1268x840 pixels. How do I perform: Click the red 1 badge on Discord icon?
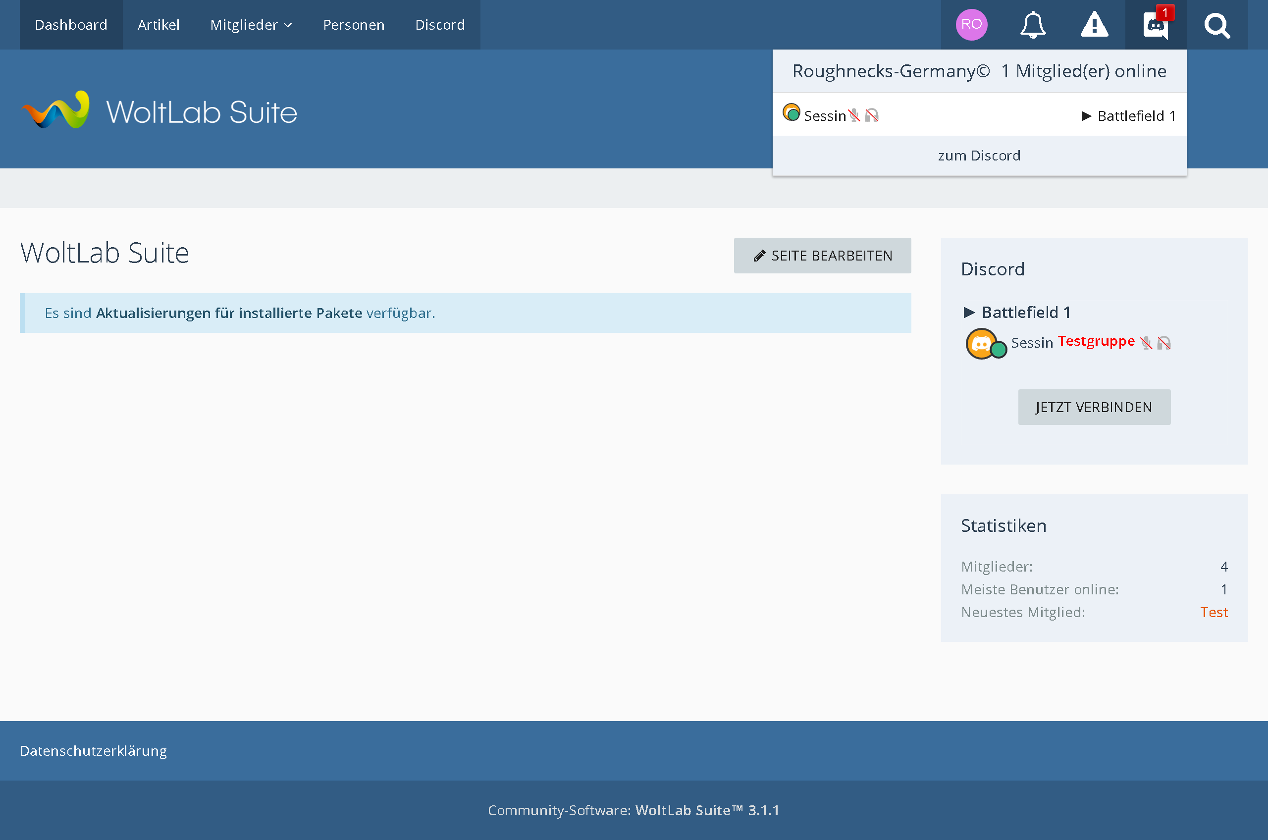(x=1165, y=12)
